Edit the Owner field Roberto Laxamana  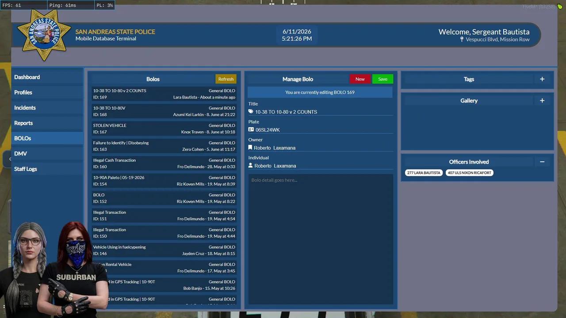321,148
